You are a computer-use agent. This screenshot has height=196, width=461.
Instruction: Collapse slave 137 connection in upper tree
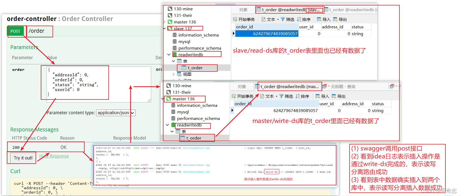point(164,28)
